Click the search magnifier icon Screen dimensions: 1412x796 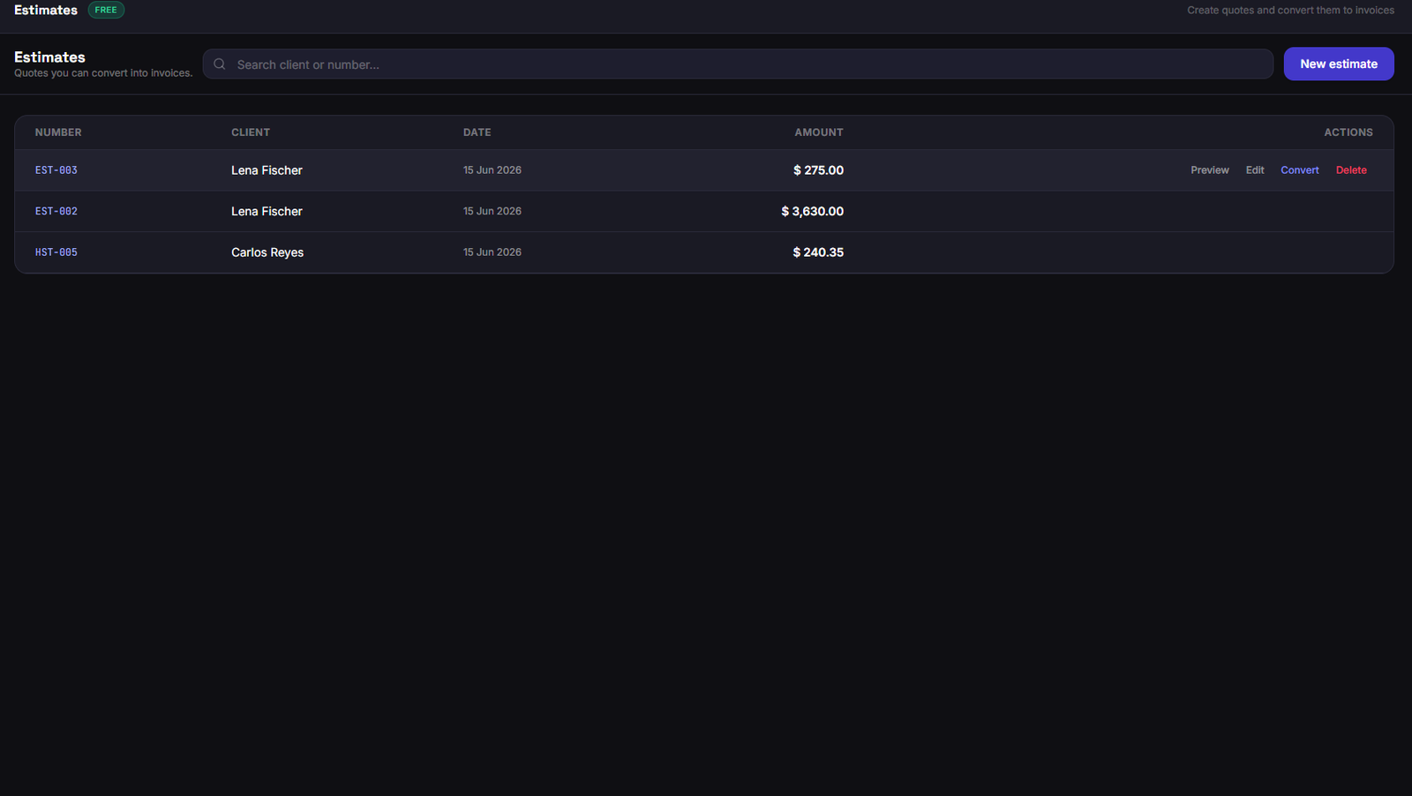click(220, 64)
